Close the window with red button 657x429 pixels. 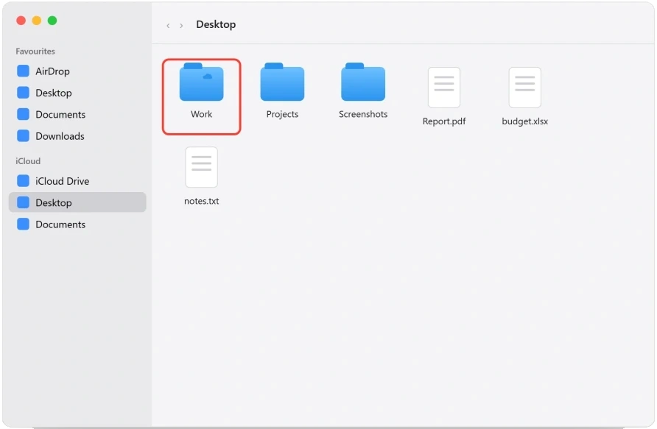tap(21, 21)
